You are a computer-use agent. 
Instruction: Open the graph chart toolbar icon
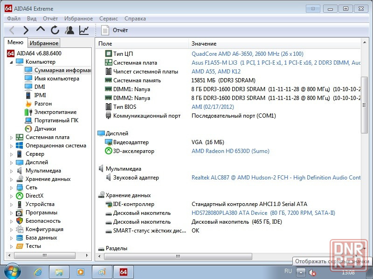pos(84,30)
